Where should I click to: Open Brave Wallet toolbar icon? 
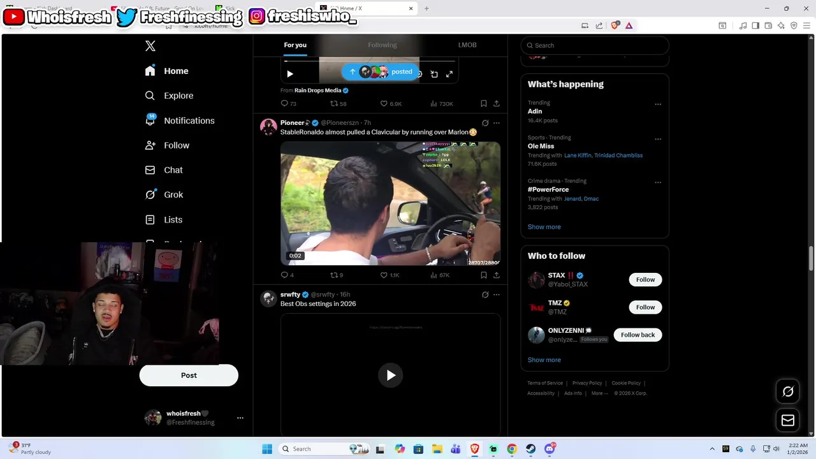768,25
